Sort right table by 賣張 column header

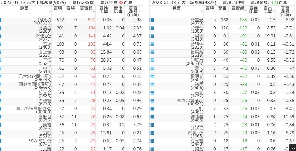222,8
